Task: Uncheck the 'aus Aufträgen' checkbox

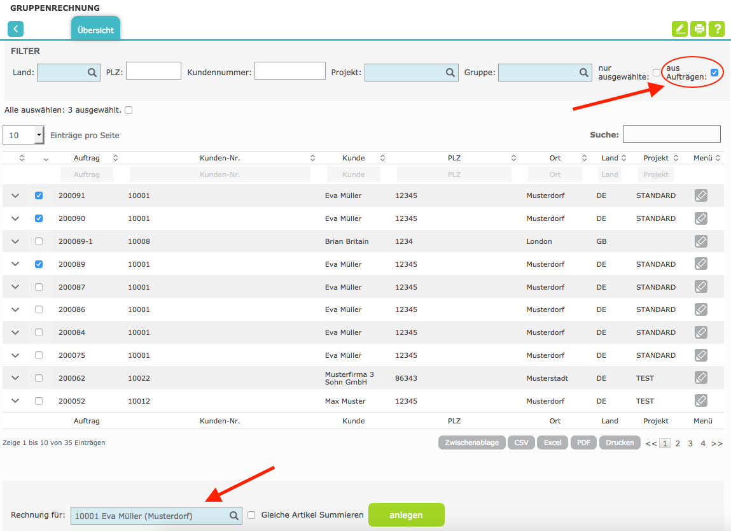Action: point(714,73)
